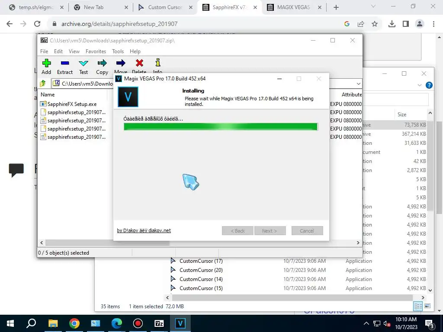
Task: Open the diakov.net link in installer
Action: [x=144, y=230]
